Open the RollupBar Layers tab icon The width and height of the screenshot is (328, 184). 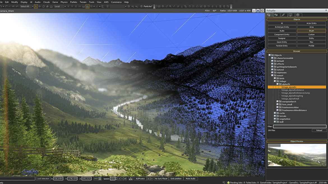click(298, 15)
